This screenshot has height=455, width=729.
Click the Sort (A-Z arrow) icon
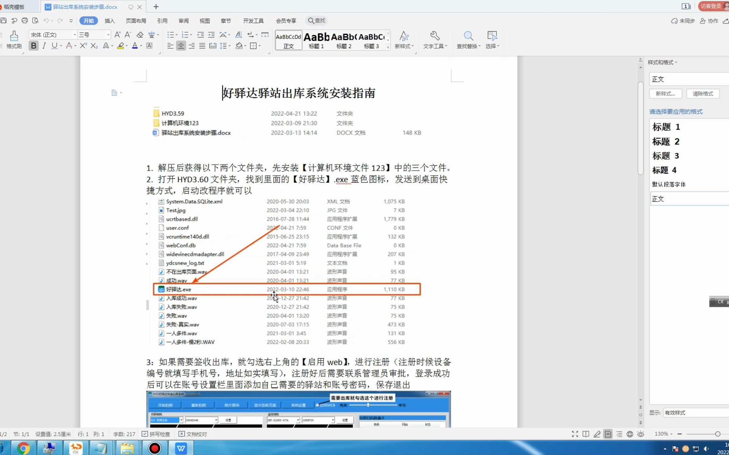[239, 35]
